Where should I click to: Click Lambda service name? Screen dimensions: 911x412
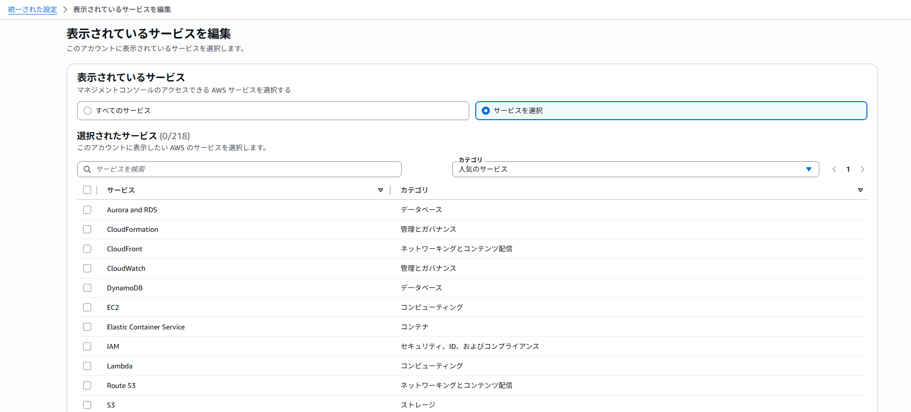tap(120, 366)
